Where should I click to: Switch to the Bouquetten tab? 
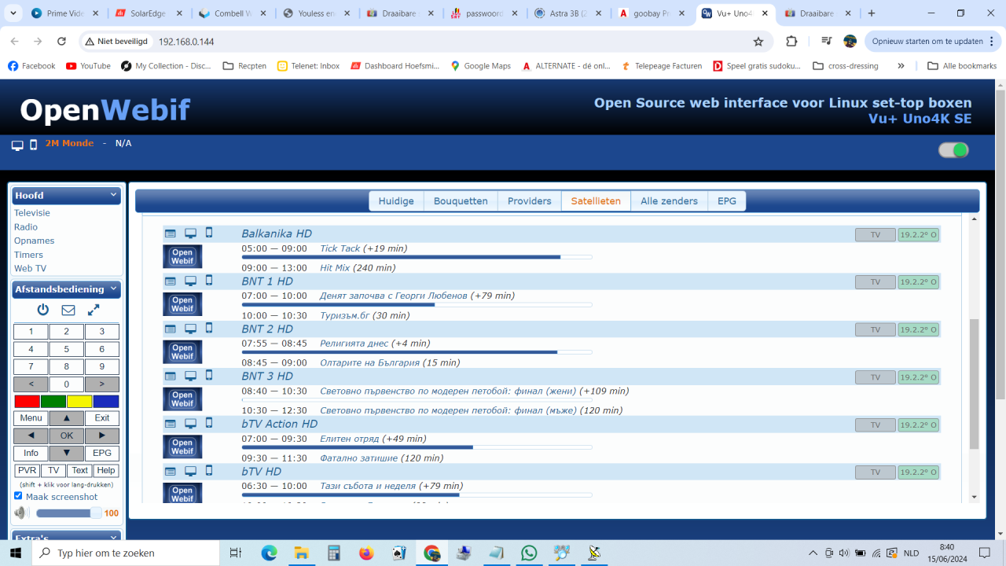coord(461,201)
